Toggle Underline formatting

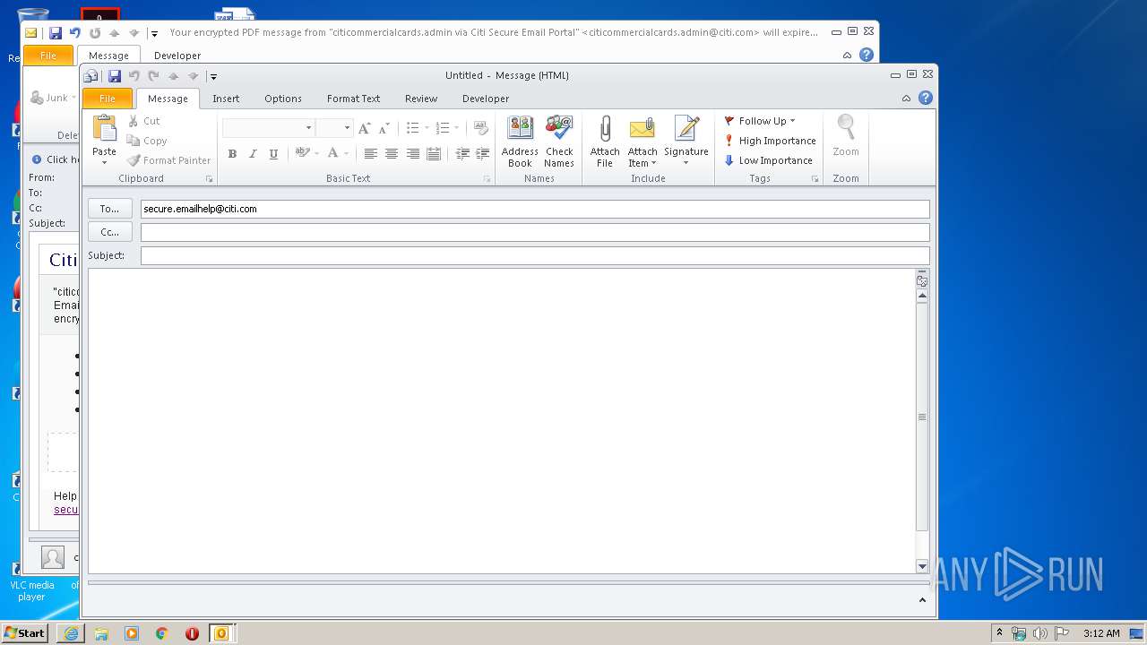click(273, 154)
